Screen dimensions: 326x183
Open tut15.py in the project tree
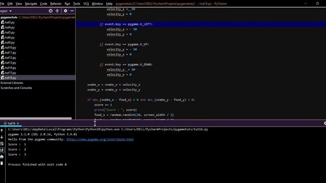11,73
